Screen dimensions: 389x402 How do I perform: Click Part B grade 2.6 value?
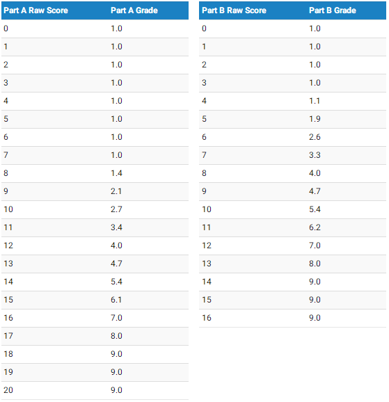pos(315,137)
